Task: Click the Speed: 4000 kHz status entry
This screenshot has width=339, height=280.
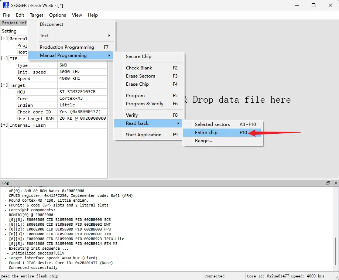Action: (308, 276)
